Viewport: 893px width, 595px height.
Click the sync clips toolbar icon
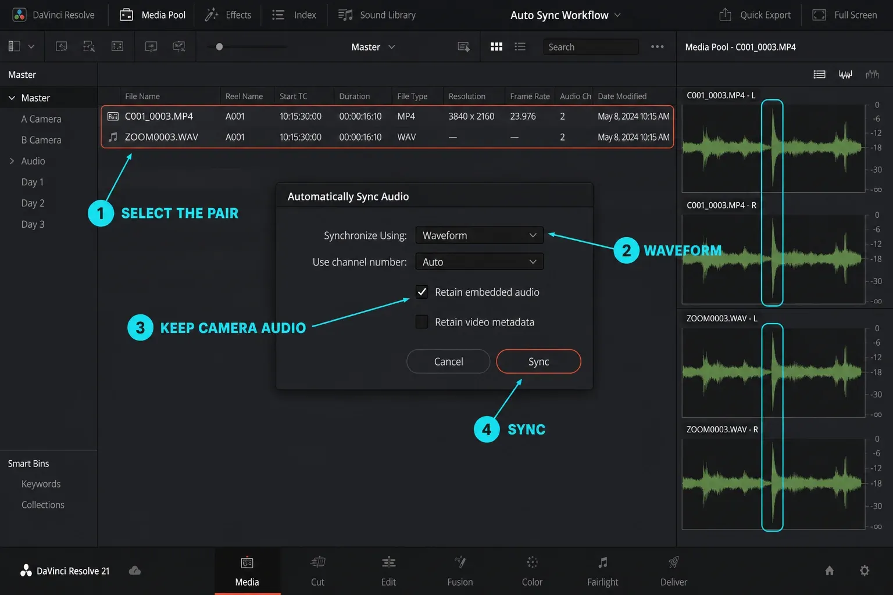[89, 46]
